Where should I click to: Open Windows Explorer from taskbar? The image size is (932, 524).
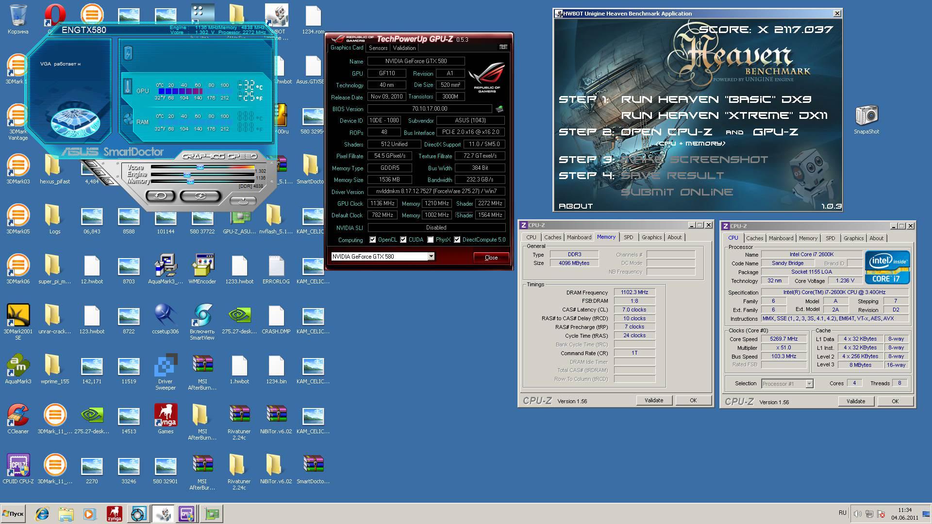[x=66, y=514]
